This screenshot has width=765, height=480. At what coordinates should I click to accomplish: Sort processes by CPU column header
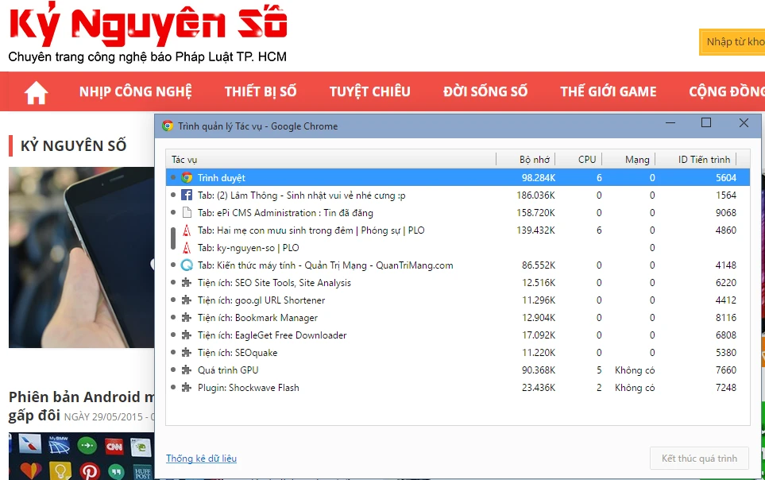pos(586,160)
